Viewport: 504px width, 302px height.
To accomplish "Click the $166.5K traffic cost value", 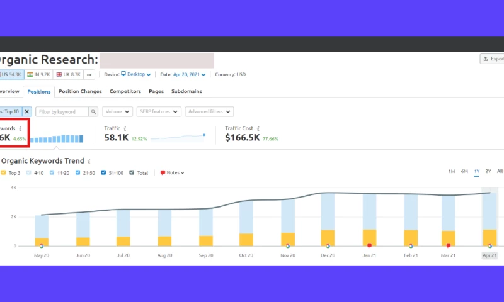I will pos(243,138).
